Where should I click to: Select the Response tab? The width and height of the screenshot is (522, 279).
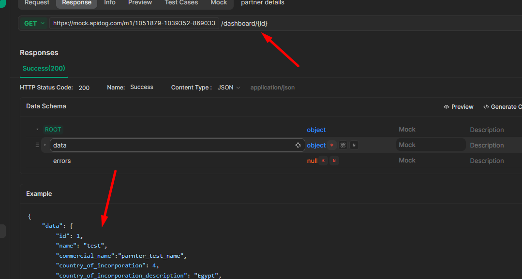click(76, 3)
